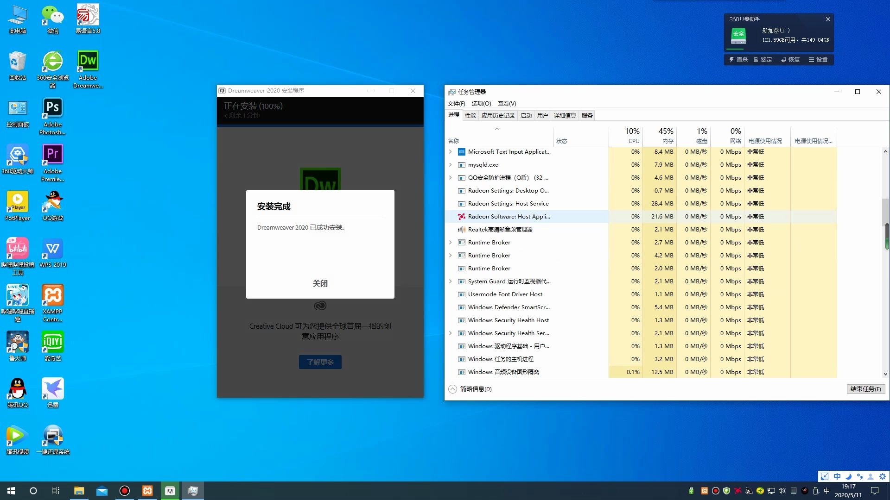
Task: Select the 易语言5.8 desktop icon
Action: pyautogui.click(x=88, y=20)
